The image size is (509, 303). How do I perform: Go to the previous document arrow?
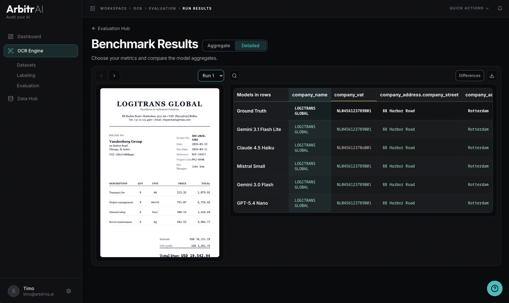(101, 76)
